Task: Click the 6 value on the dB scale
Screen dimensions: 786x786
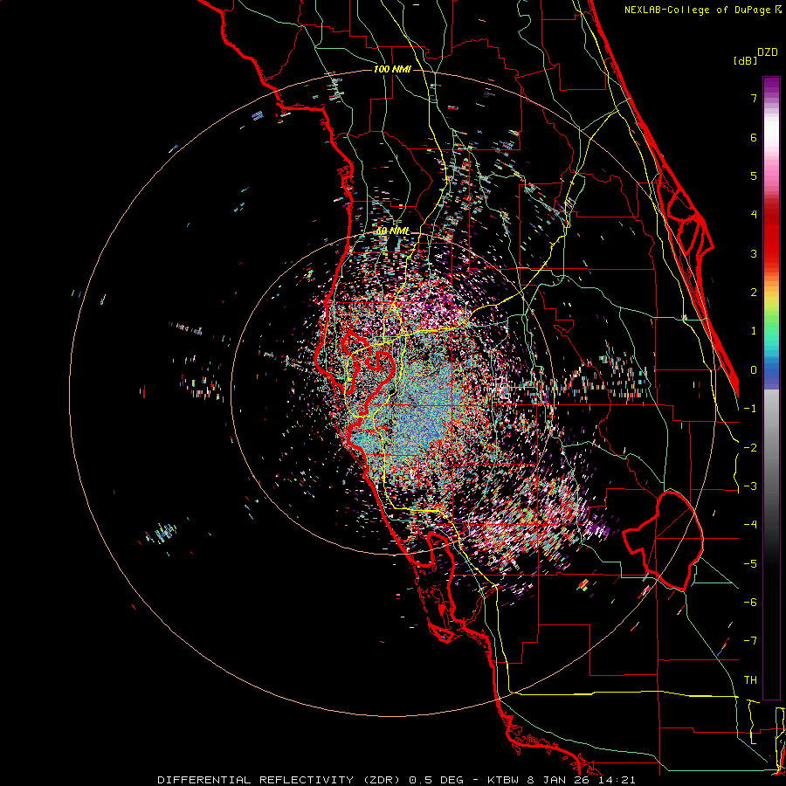Action: [x=754, y=137]
